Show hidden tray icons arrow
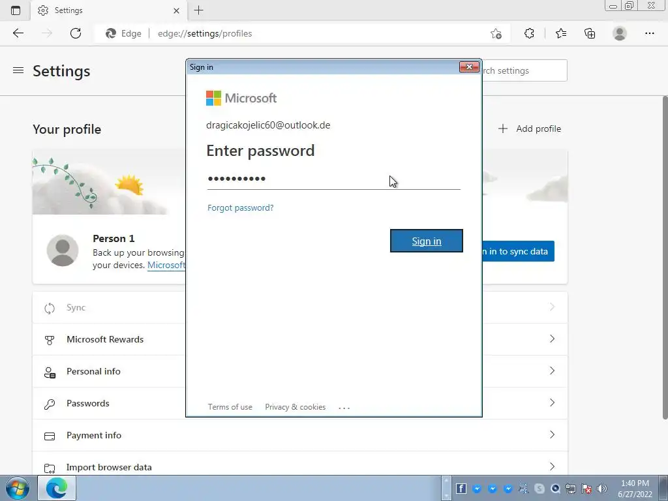This screenshot has width=668, height=501. (446, 488)
